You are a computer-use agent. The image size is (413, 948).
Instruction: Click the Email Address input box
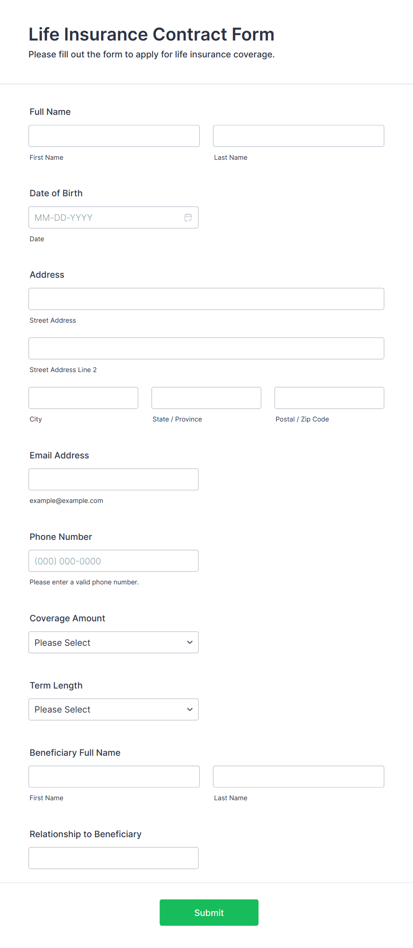pyautogui.click(x=114, y=479)
